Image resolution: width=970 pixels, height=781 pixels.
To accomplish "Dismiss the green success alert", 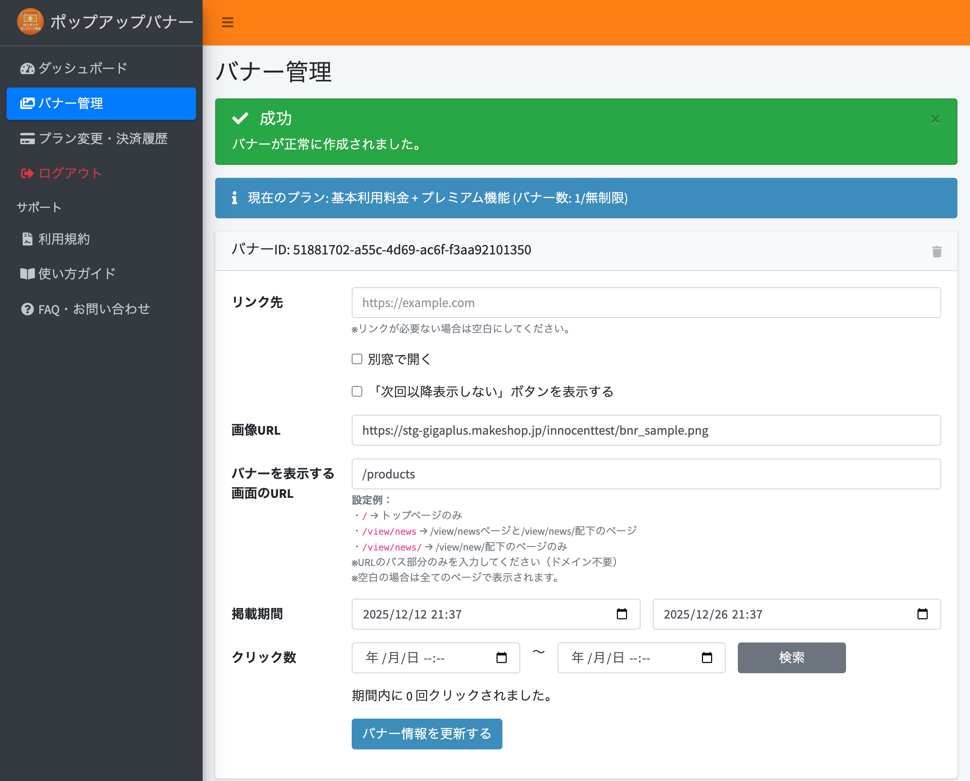I will (x=935, y=119).
